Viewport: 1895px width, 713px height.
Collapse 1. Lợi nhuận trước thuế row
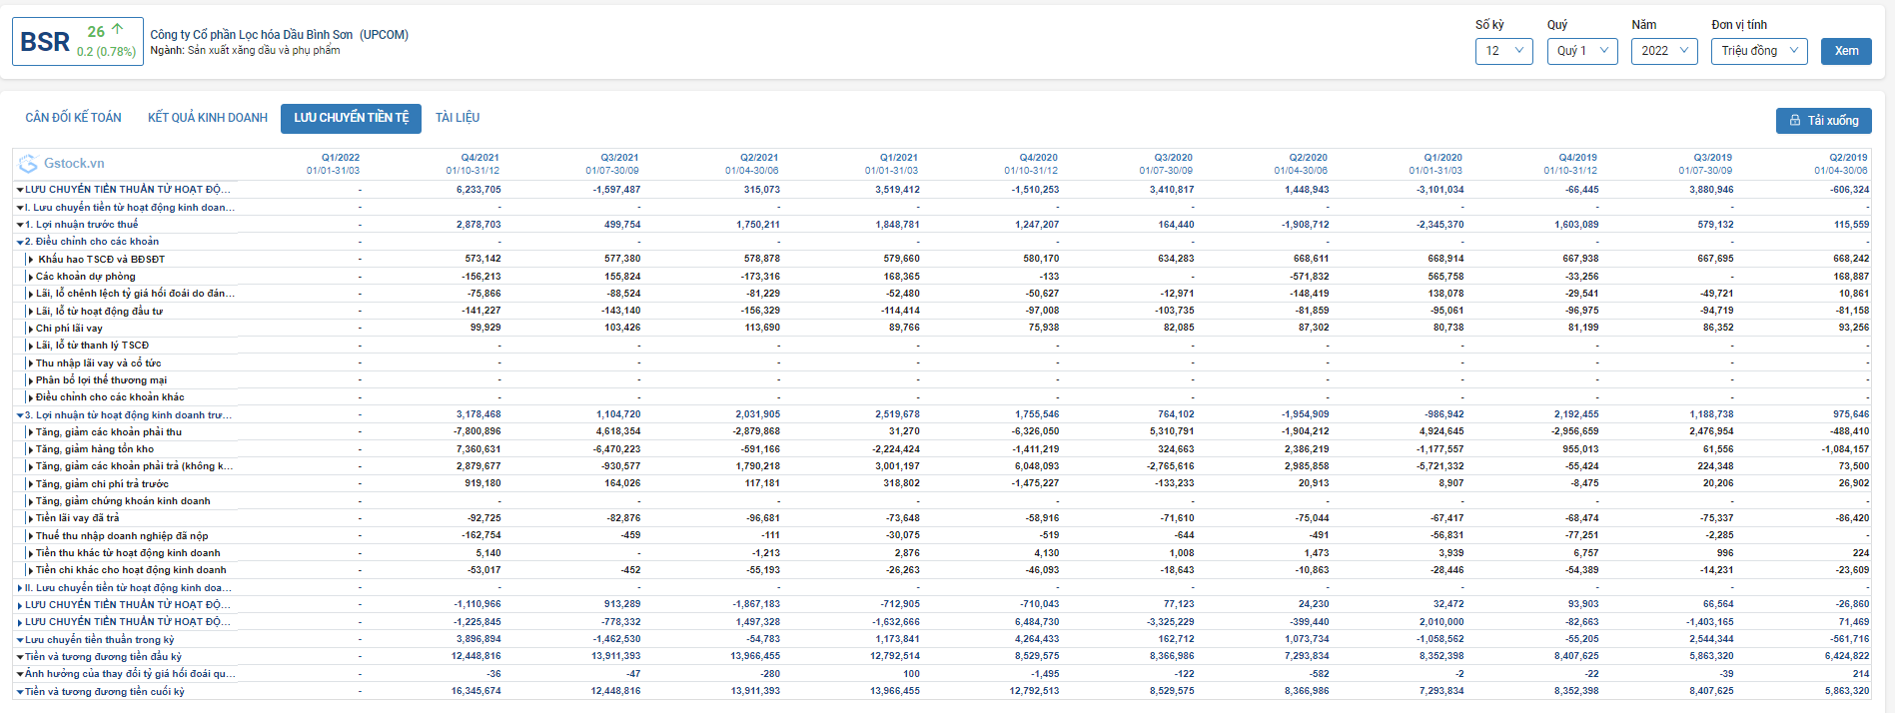tap(20, 225)
